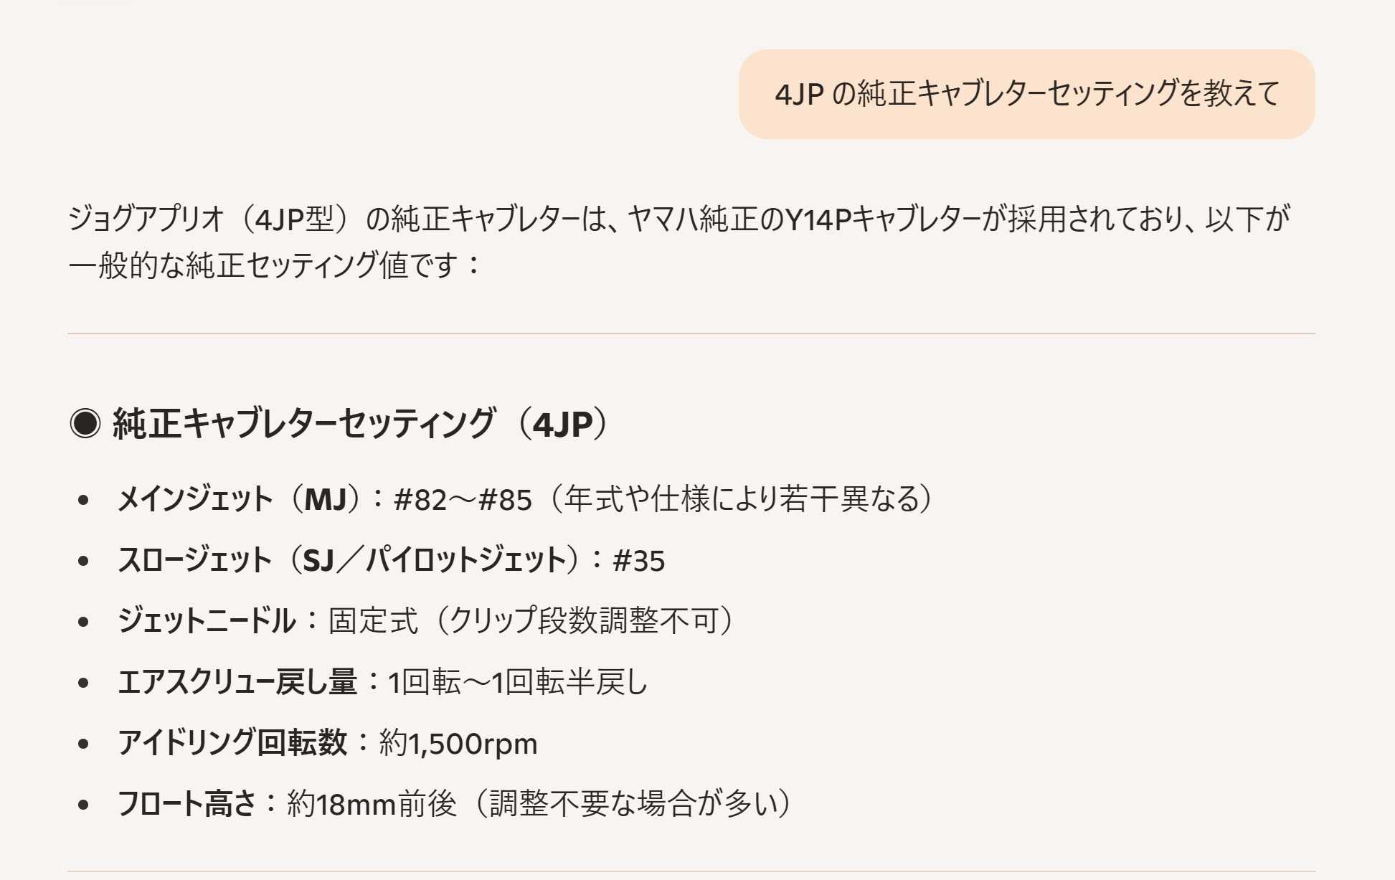1395x880 pixels.
Task: Click the bold Y14P text in intro
Action: pyautogui.click(x=818, y=219)
